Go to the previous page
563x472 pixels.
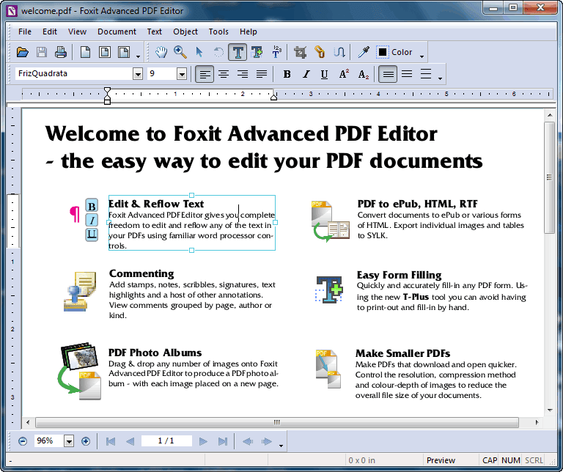[x=130, y=441]
